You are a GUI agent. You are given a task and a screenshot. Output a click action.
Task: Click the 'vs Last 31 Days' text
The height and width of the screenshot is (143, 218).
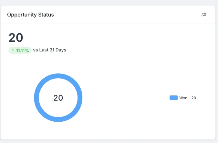point(49,50)
